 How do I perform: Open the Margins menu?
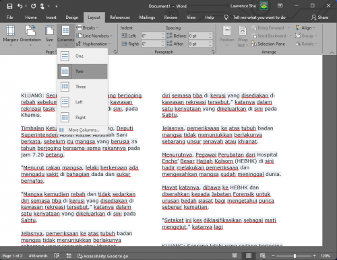[11, 36]
